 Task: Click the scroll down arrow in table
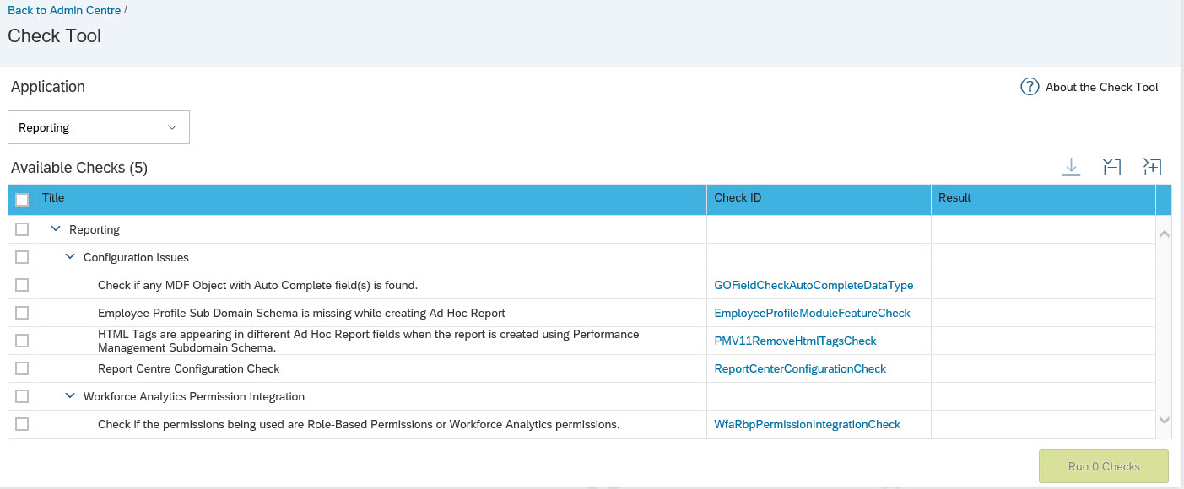(1164, 419)
